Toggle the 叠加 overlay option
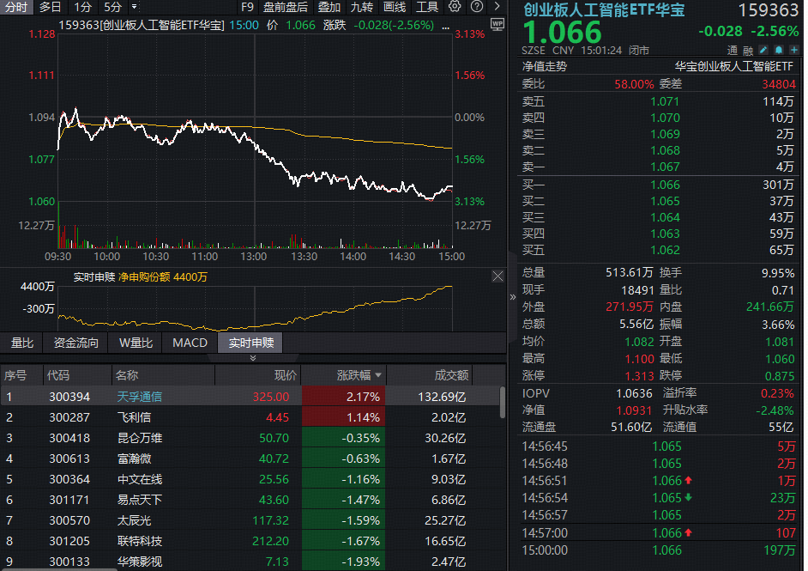Image resolution: width=808 pixels, height=571 pixels. [329, 7]
